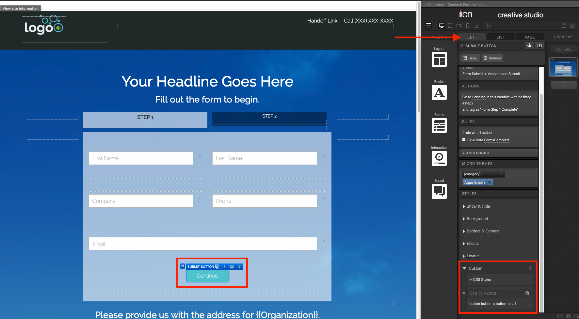Click Form Submit > Validate and Submit
This screenshot has height=319, width=579.
(x=491, y=74)
